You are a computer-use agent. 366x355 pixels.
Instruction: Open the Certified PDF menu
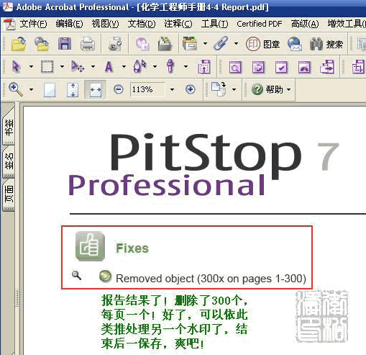click(260, 24)
